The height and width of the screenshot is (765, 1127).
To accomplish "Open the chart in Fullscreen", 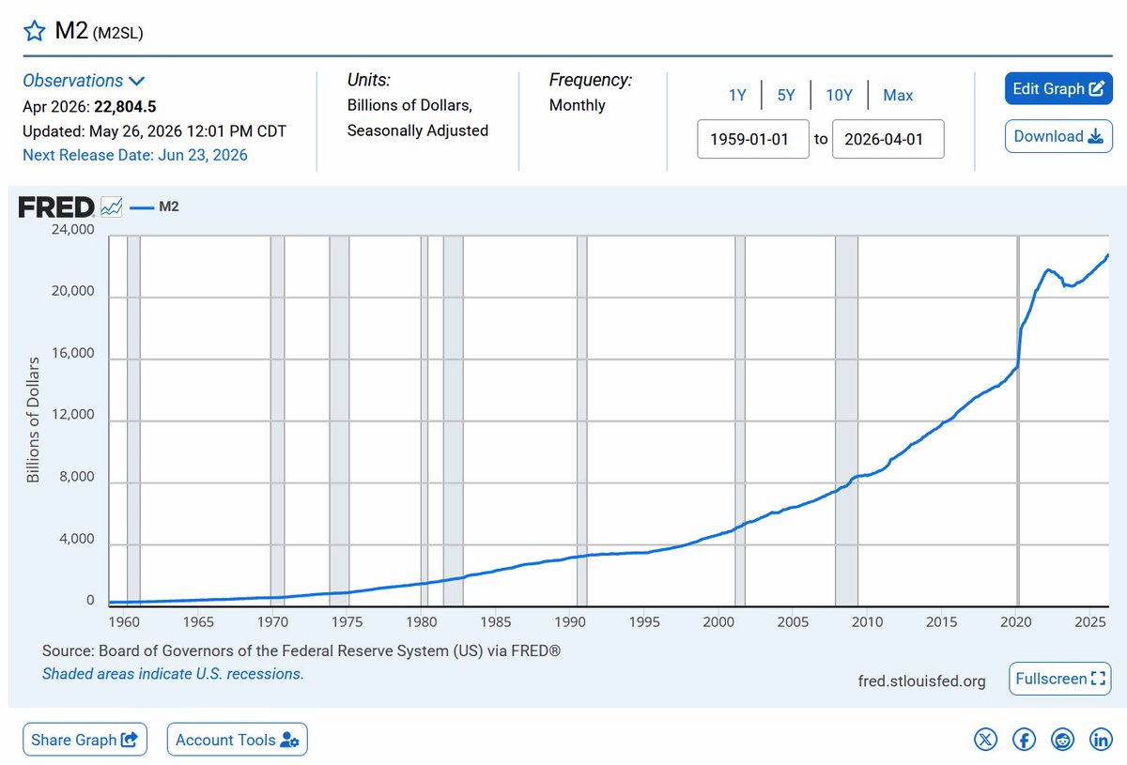I will [1059, 679].
